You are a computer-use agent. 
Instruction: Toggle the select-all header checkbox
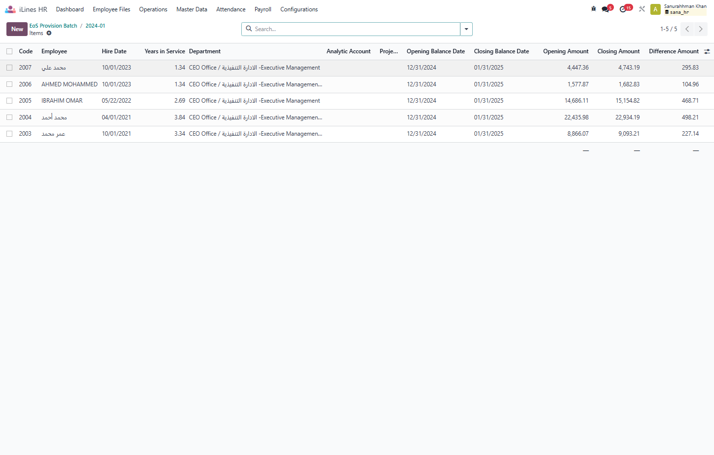9,51
